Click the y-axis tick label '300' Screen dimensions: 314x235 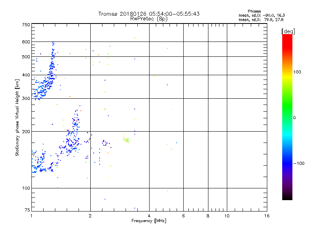26,99
